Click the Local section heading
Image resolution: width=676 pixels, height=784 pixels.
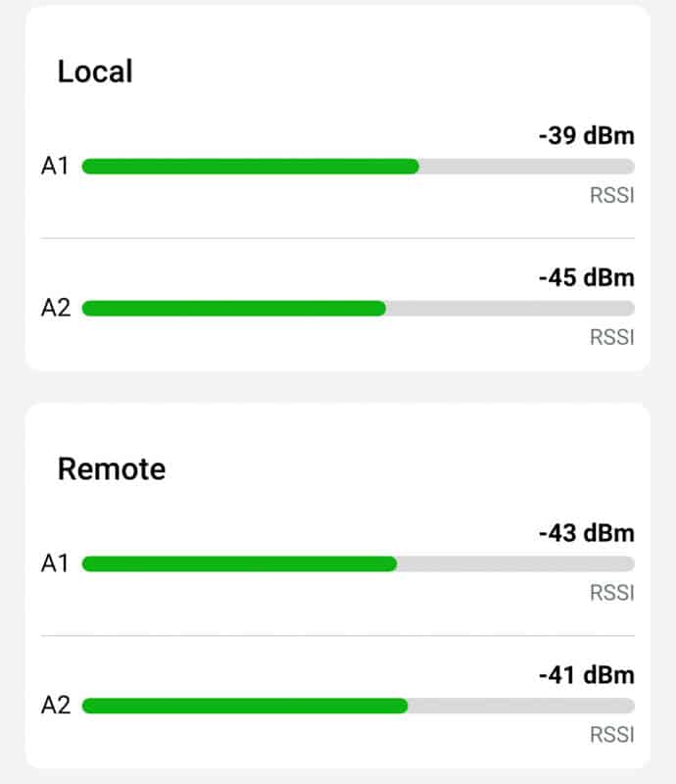tap(95, 72)
